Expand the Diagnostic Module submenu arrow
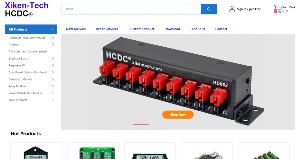Screen dimensions: 297x159 point(53,79)
